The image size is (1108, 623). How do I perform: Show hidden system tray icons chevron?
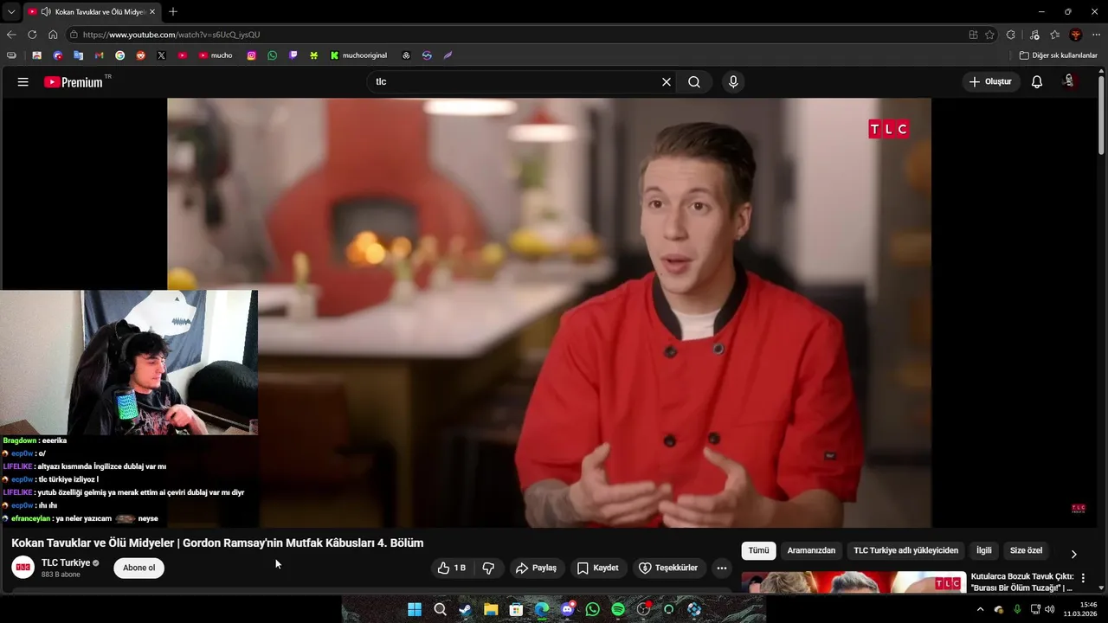980,609
